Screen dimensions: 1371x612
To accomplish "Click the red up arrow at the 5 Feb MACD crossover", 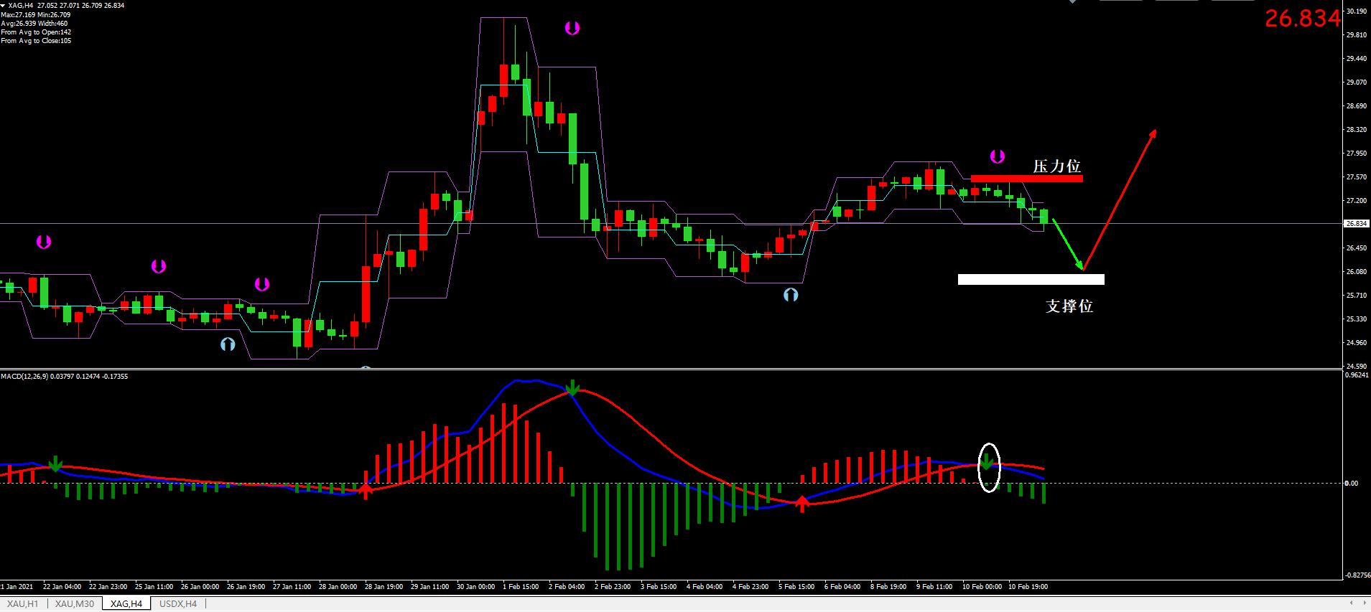I will pyautogui.click(x=802, y=504).
